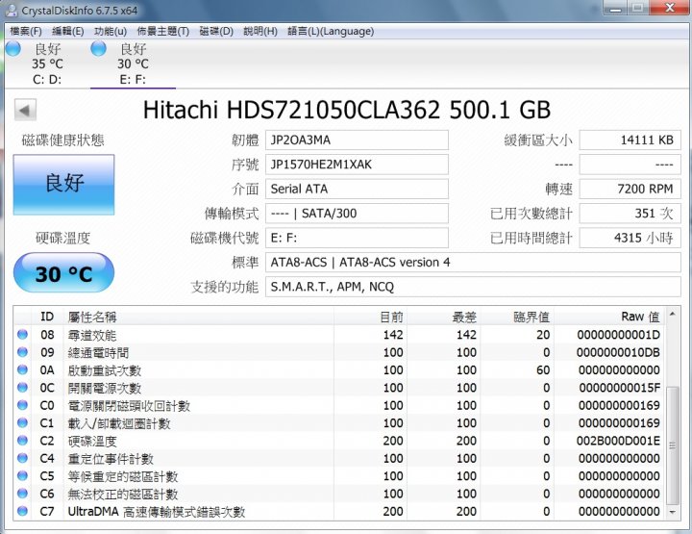Click status orb of attribute 0A row
This screenshot has width=692, height=534.
pos(22,369)
